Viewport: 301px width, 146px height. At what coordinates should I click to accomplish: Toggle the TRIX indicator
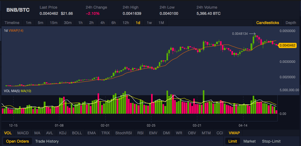(x=106, y=133)
